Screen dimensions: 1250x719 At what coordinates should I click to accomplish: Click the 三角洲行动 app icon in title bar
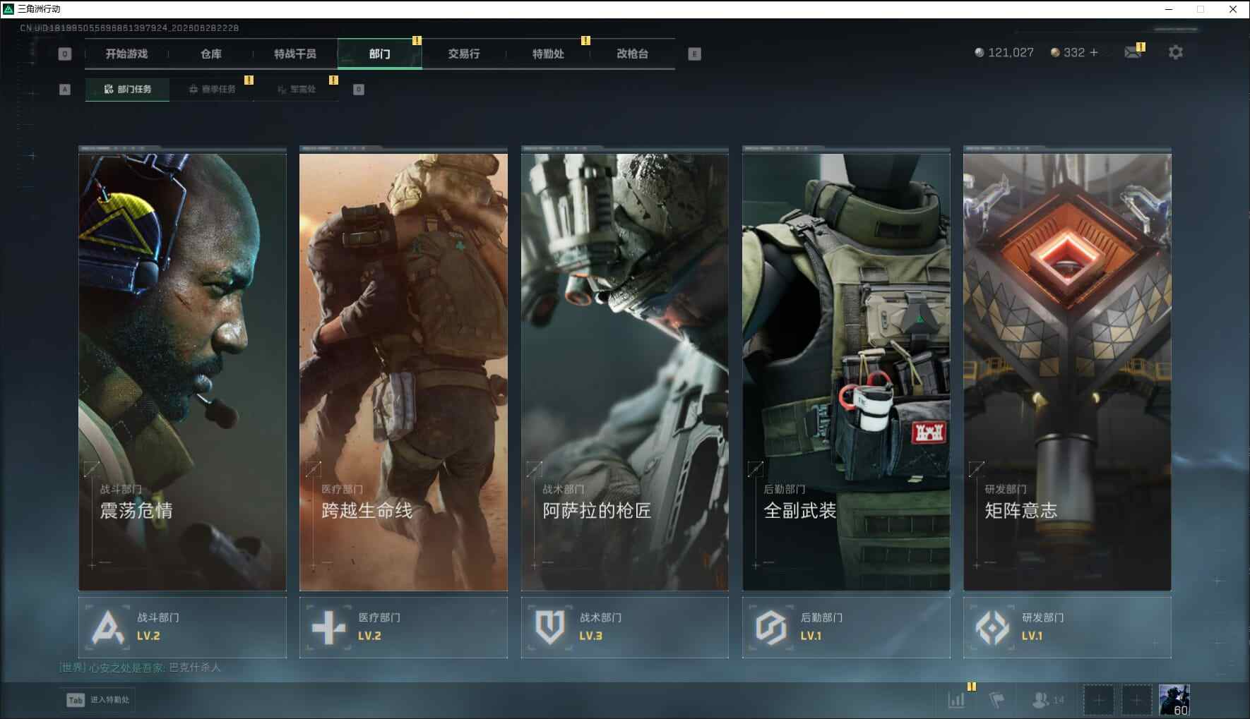pos(8,9)
